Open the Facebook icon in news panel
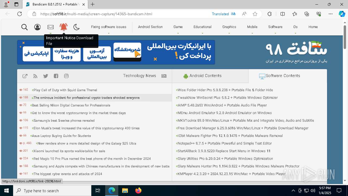 (56, 76)
